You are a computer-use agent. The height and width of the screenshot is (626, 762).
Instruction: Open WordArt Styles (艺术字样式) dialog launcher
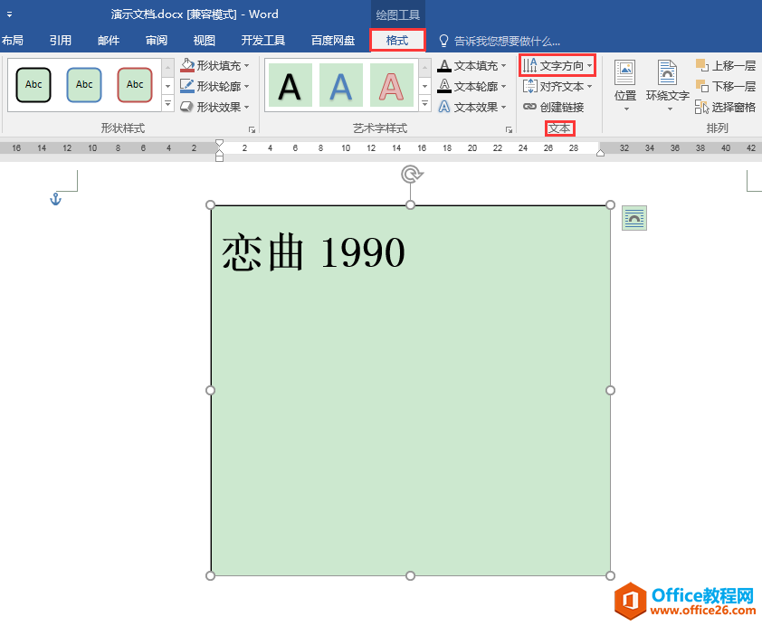(x=509, y=129)
